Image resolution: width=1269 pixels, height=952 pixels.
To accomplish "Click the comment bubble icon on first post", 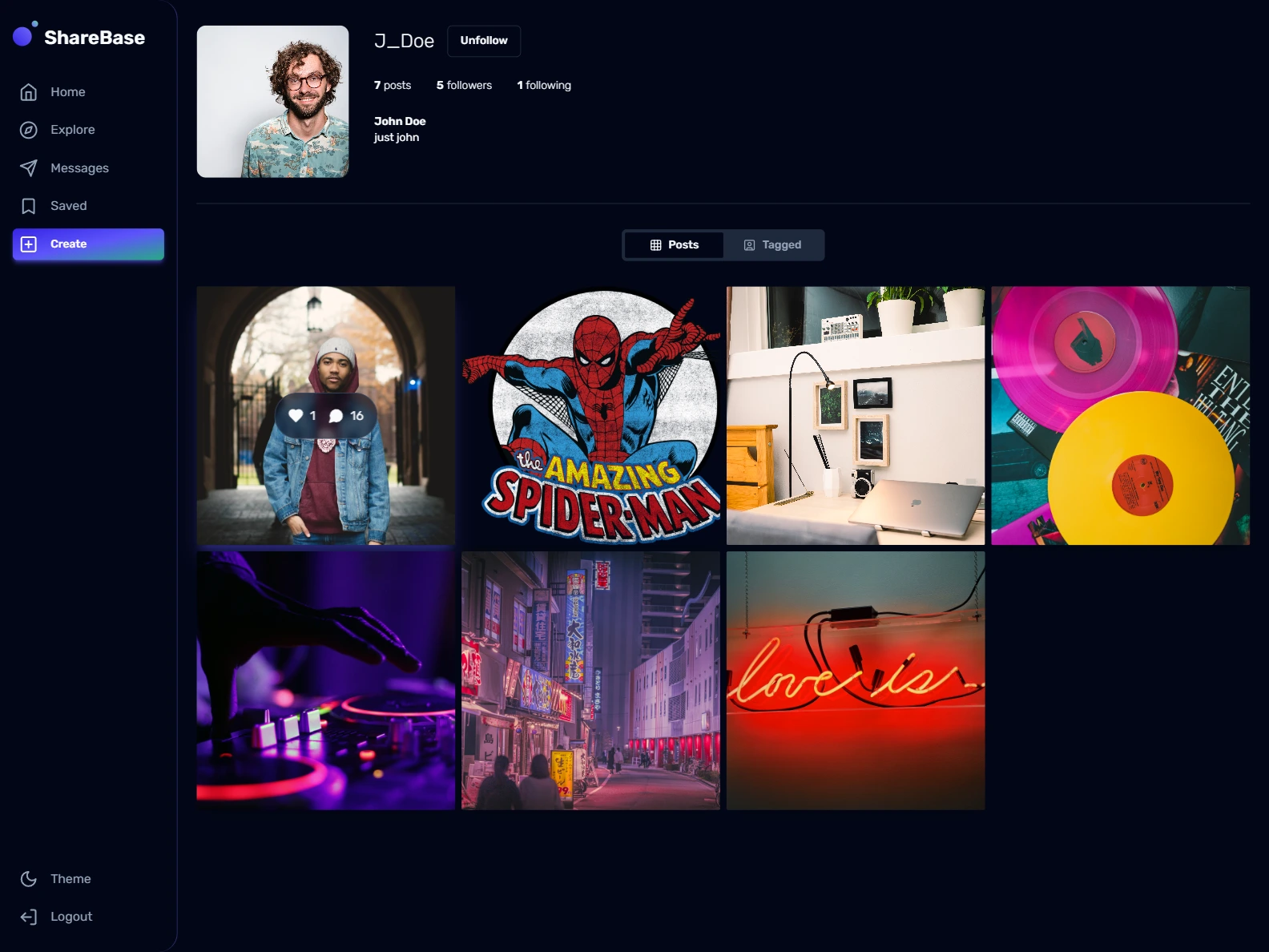I will point(336,415).
